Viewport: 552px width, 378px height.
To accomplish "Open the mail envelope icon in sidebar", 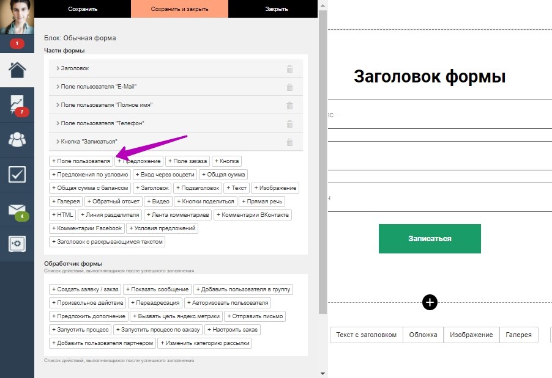I will 17,209.
